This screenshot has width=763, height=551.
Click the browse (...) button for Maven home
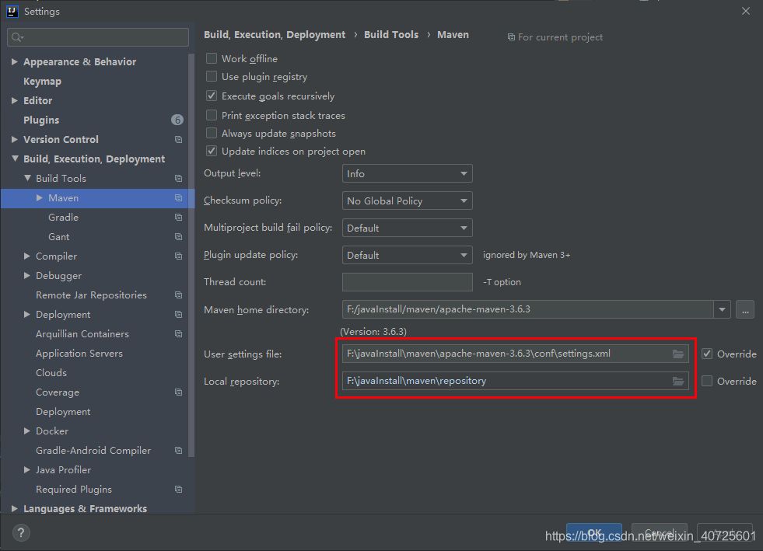tap(745, 309)
